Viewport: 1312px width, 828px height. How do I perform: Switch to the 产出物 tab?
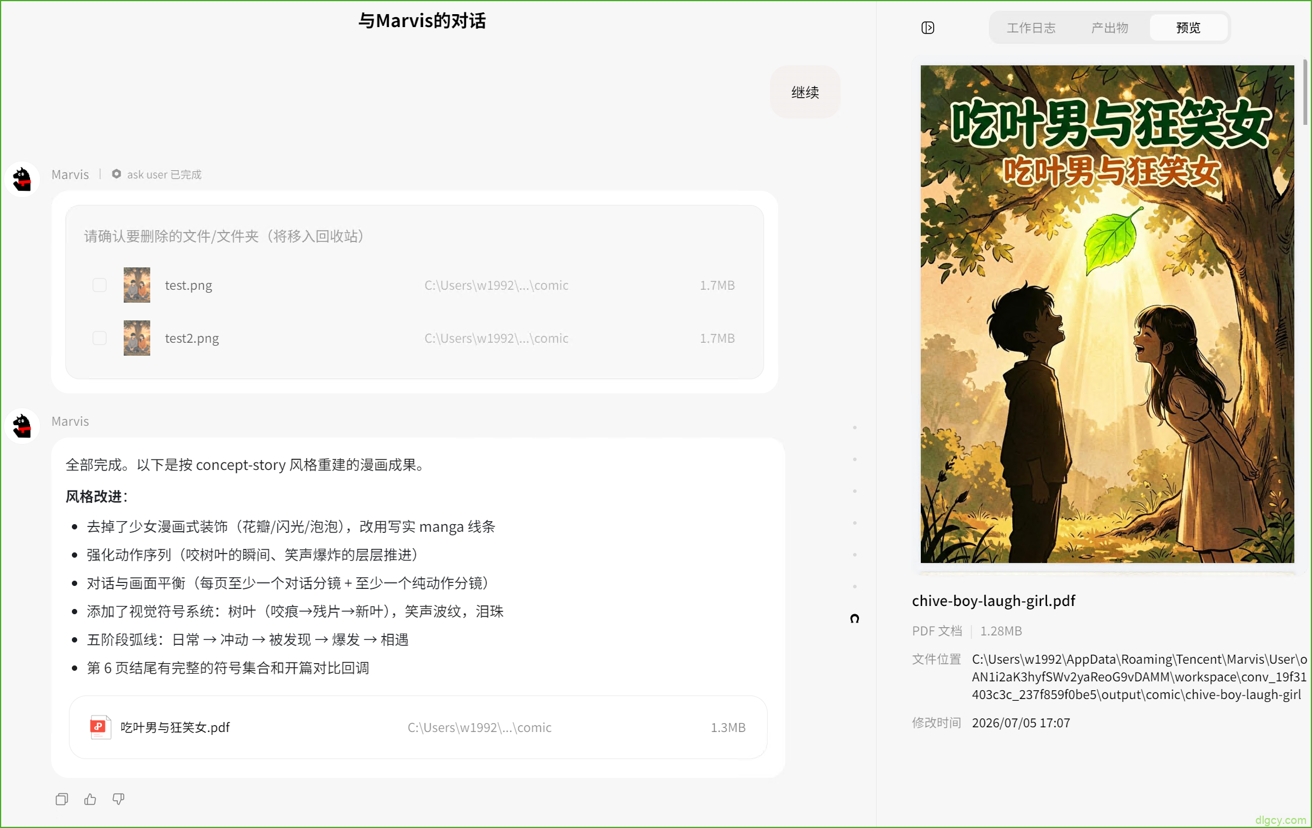tap(1109, 28)
